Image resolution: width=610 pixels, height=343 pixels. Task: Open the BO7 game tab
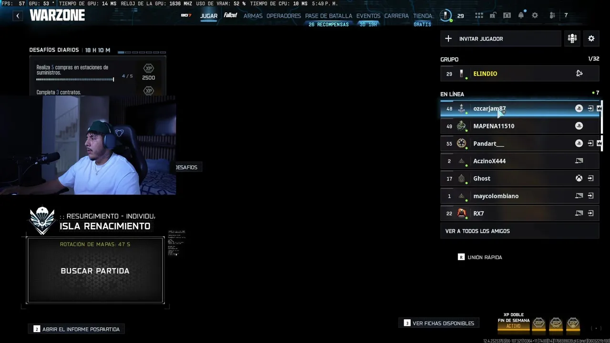[186, 15]
